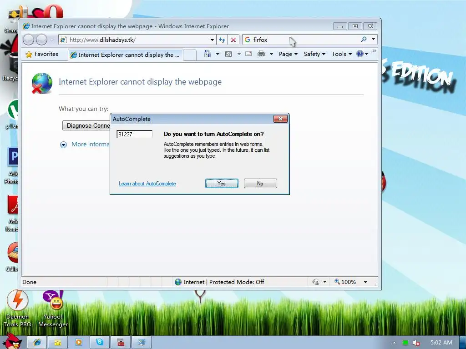
Task: Show more command bar items chevron
Action: 374,51
